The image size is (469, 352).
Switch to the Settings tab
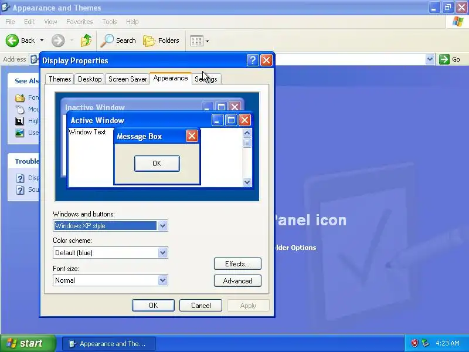tap(206, 79)
